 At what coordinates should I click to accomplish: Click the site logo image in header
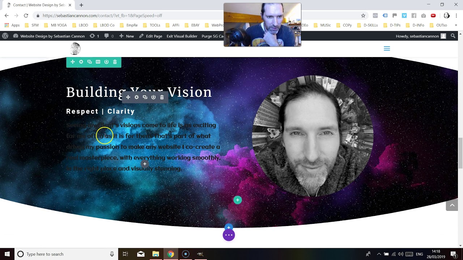coord(75,48)
